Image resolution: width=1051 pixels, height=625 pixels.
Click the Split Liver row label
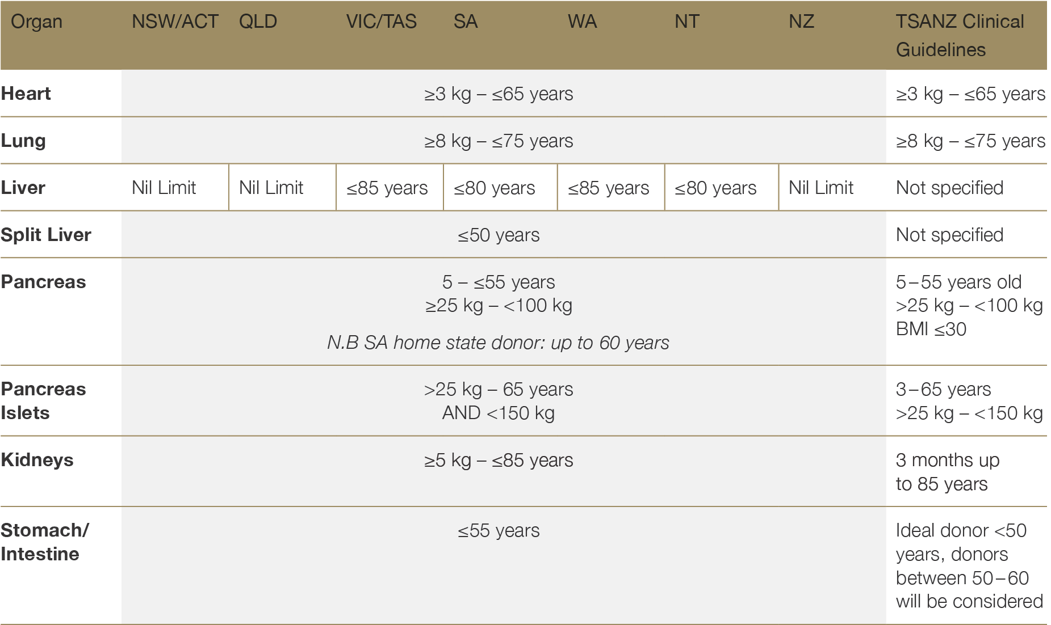pyautogui.click(x=46, y=235)
